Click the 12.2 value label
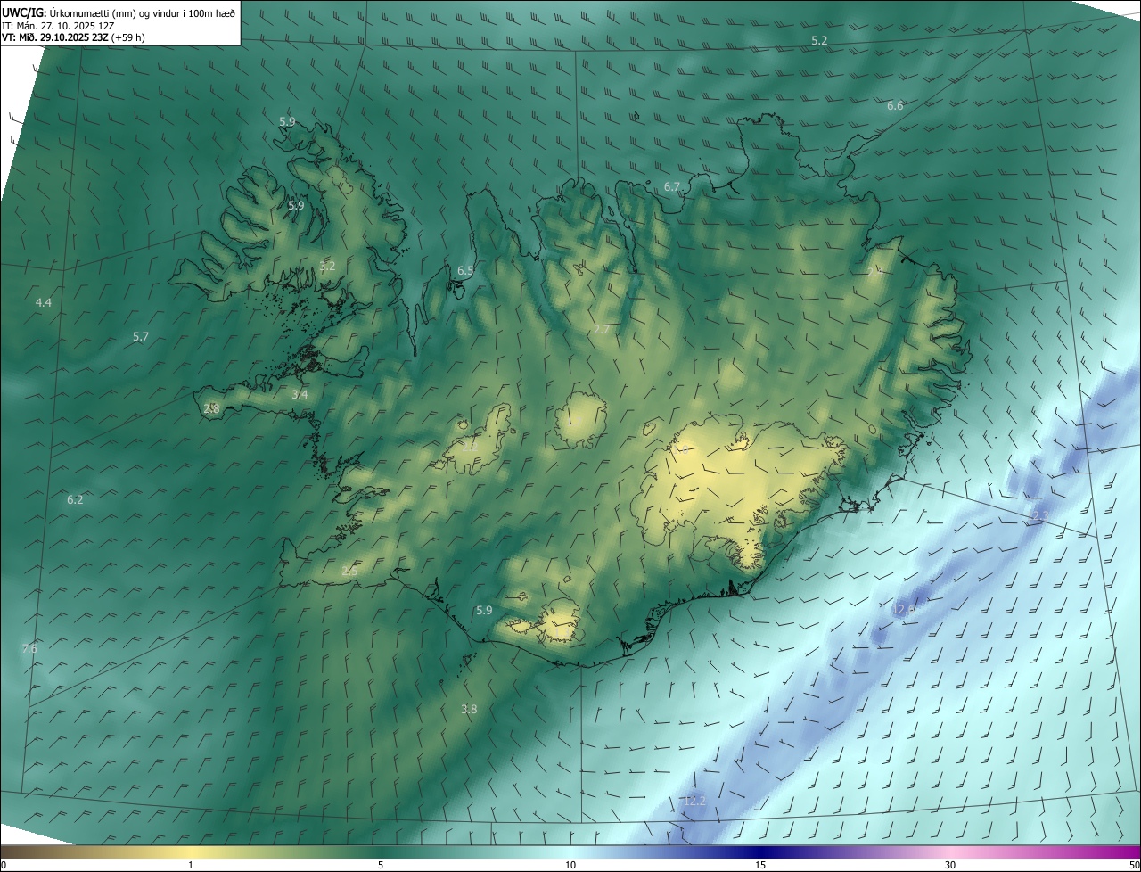1141x872 pixels. pyautogui.click(x=694, y=802)
